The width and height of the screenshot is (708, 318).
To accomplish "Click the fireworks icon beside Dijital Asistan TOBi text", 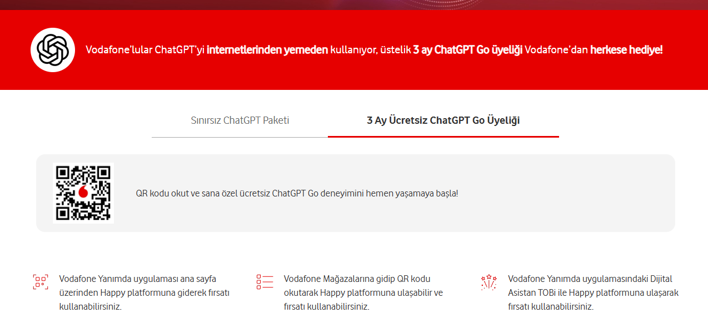I will tap(488, 282).
